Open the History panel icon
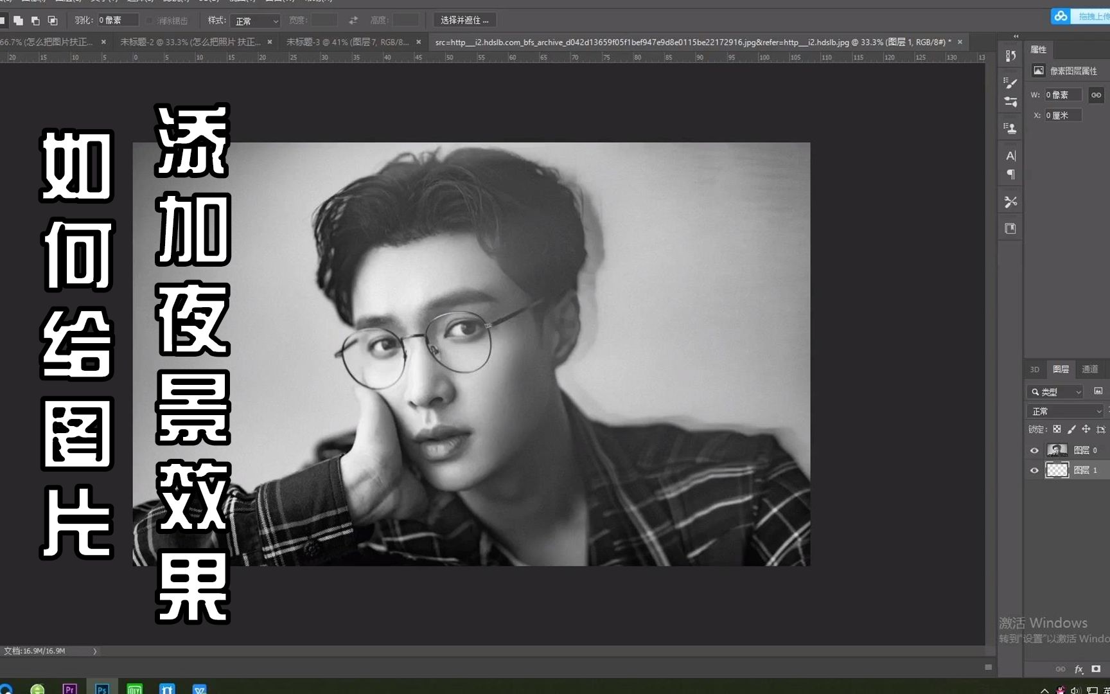The height and width of the screenshot is (694, 1110). pyautogui.click(x=1010, y=56)
